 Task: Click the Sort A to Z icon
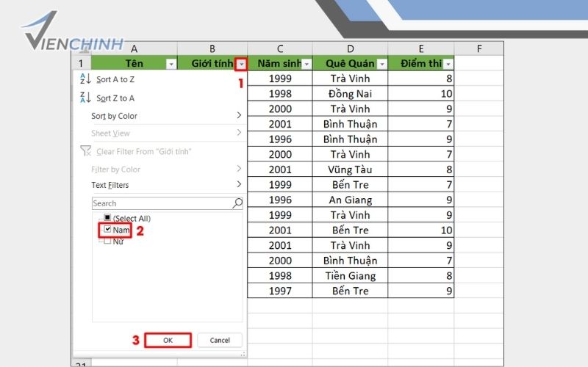pos(85,79)
